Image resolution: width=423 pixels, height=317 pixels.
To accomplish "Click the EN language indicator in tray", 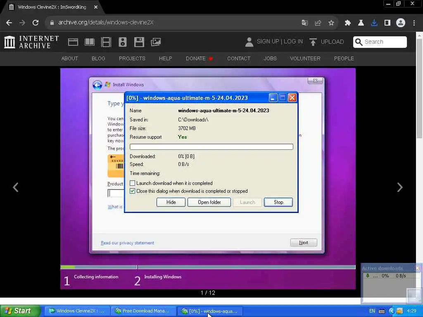I will 372,311.
